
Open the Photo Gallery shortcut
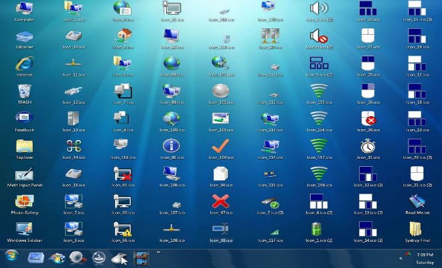pyautogui.click(x=25, y=202)
